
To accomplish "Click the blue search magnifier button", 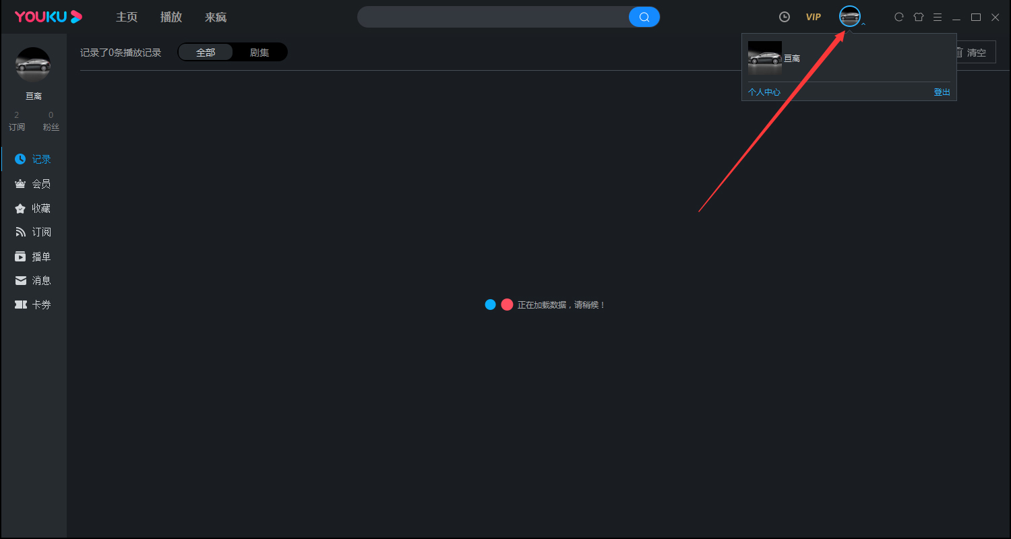I will coord(644,17).
